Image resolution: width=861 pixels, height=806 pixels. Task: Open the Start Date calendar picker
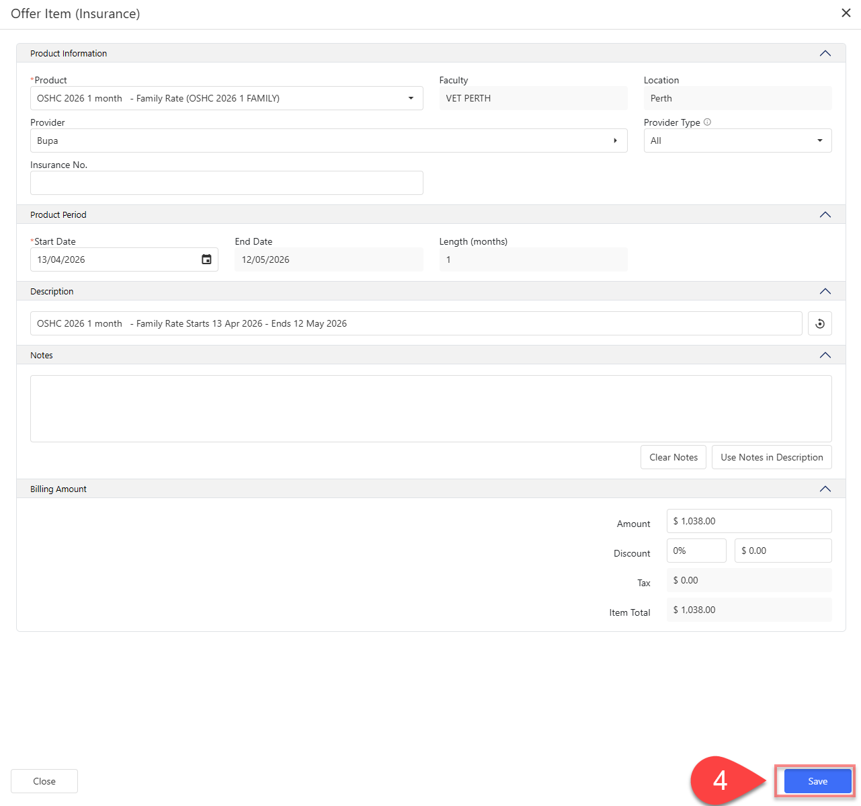(206, 259)
